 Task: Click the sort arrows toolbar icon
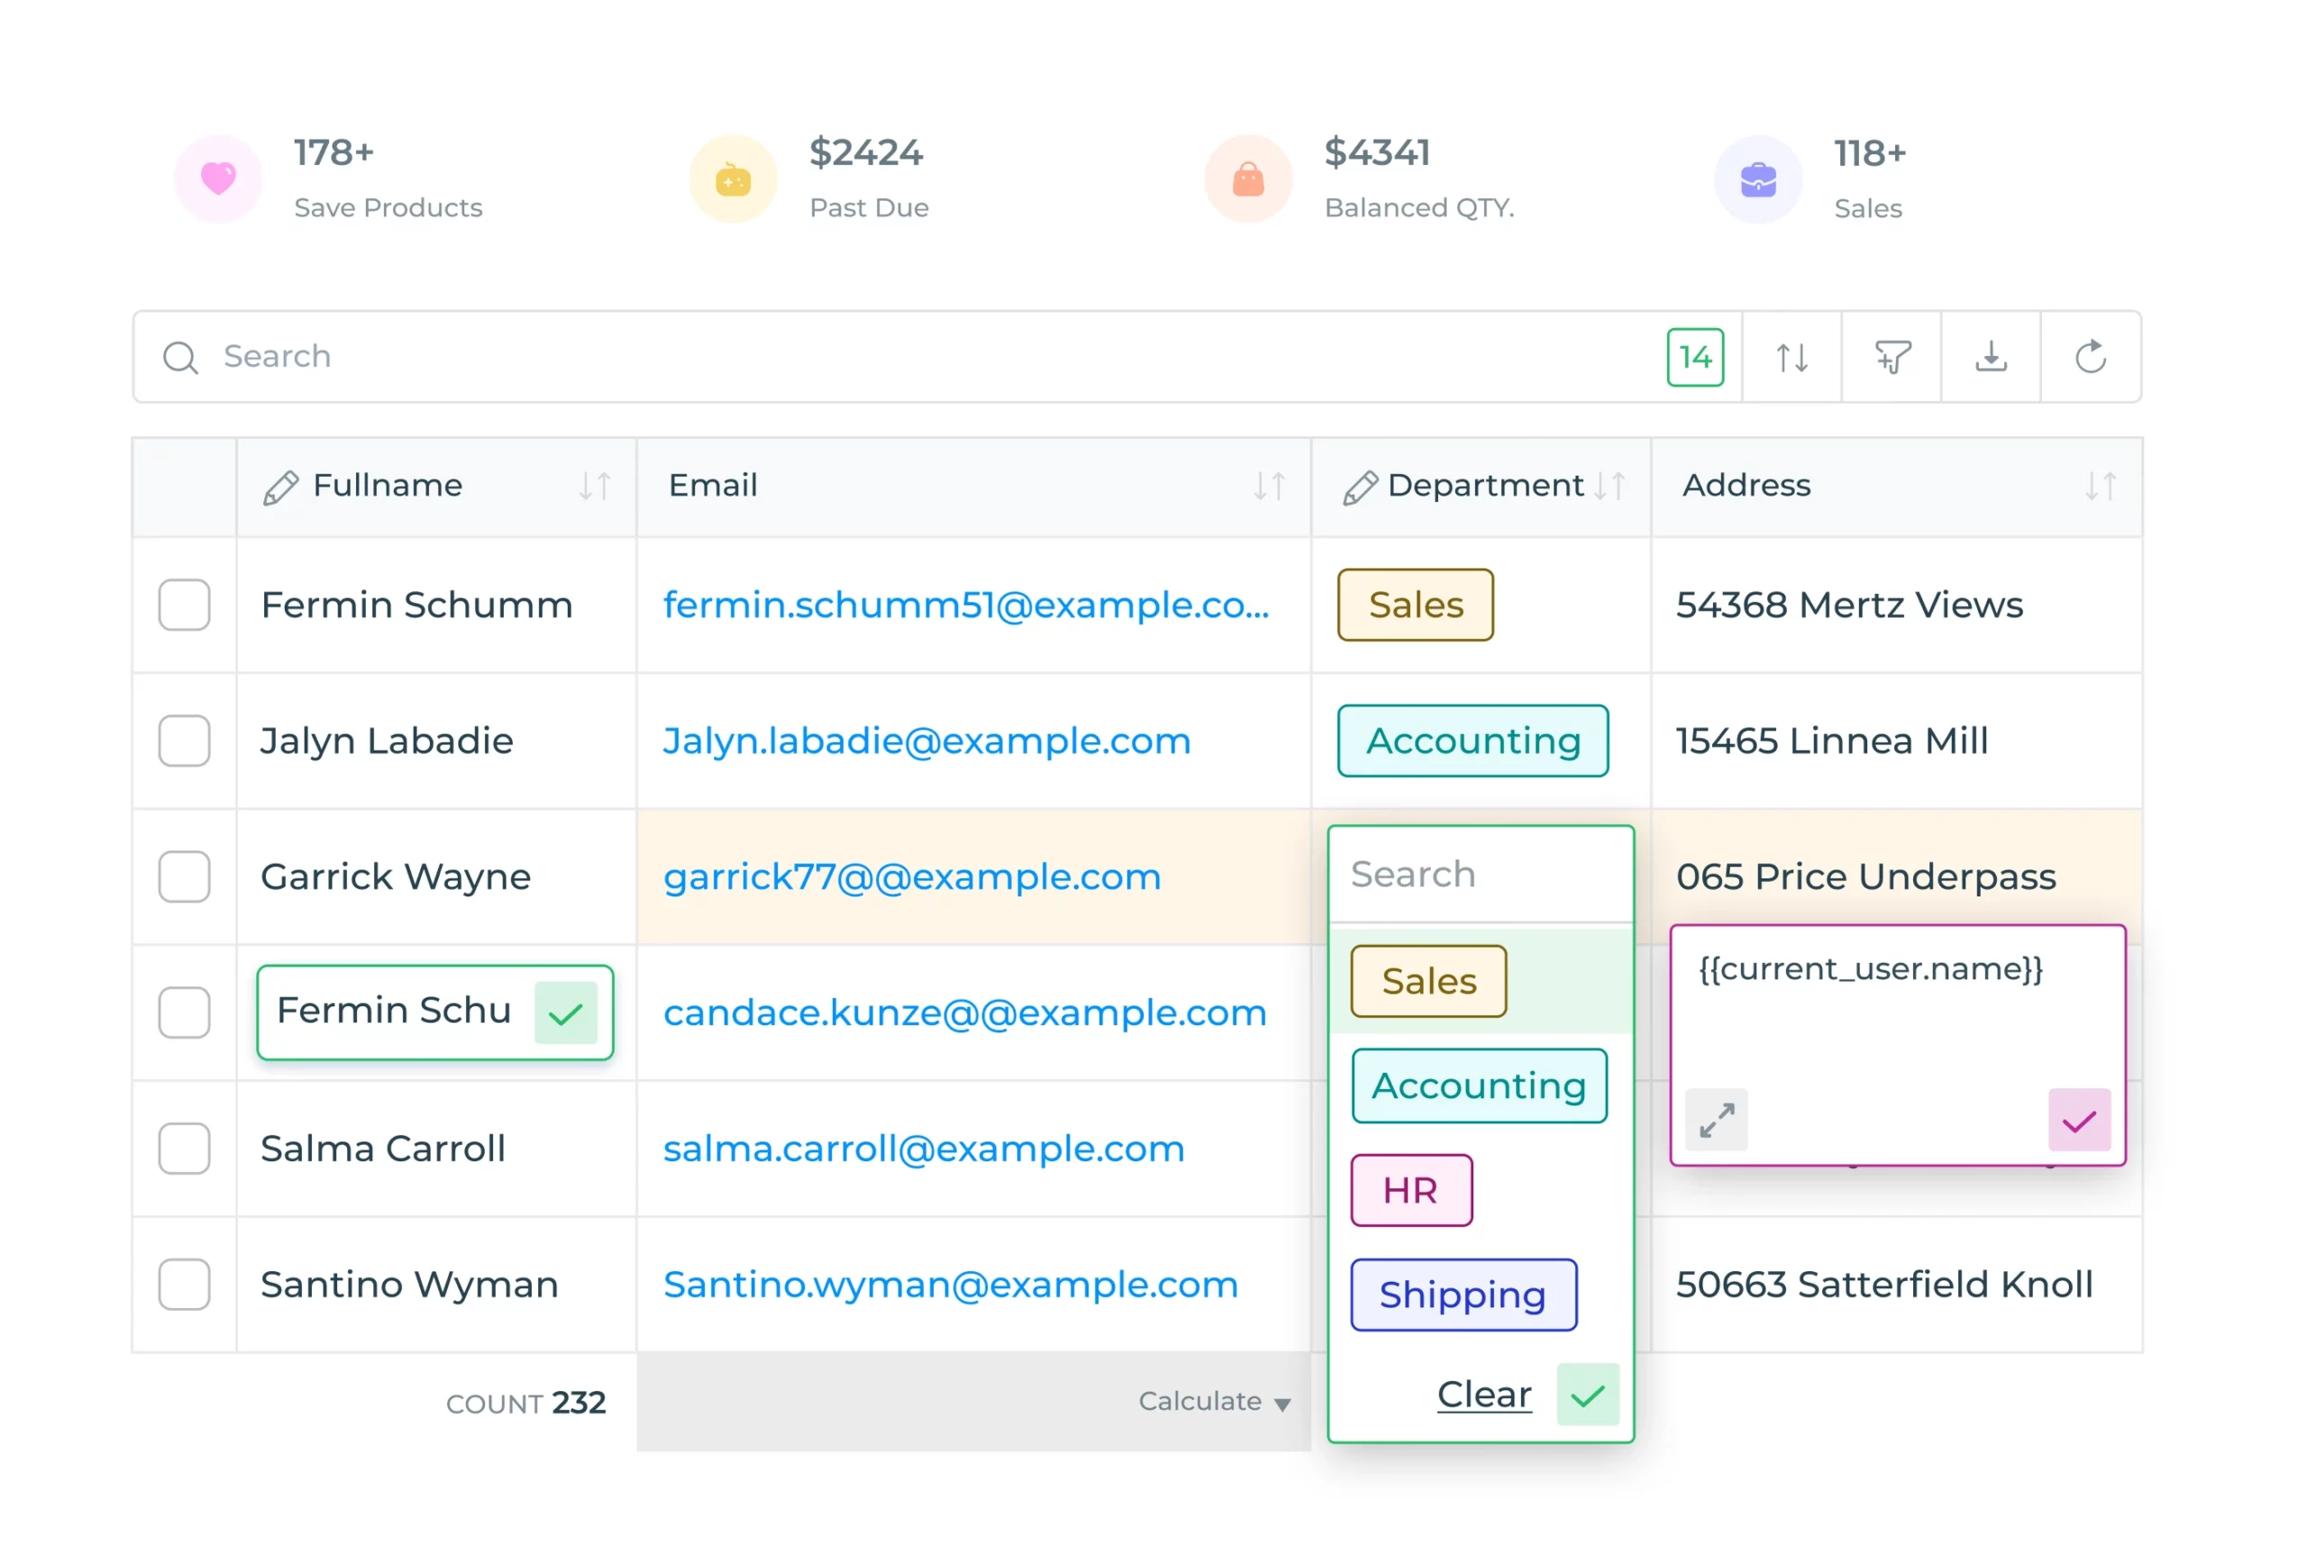1792,357
